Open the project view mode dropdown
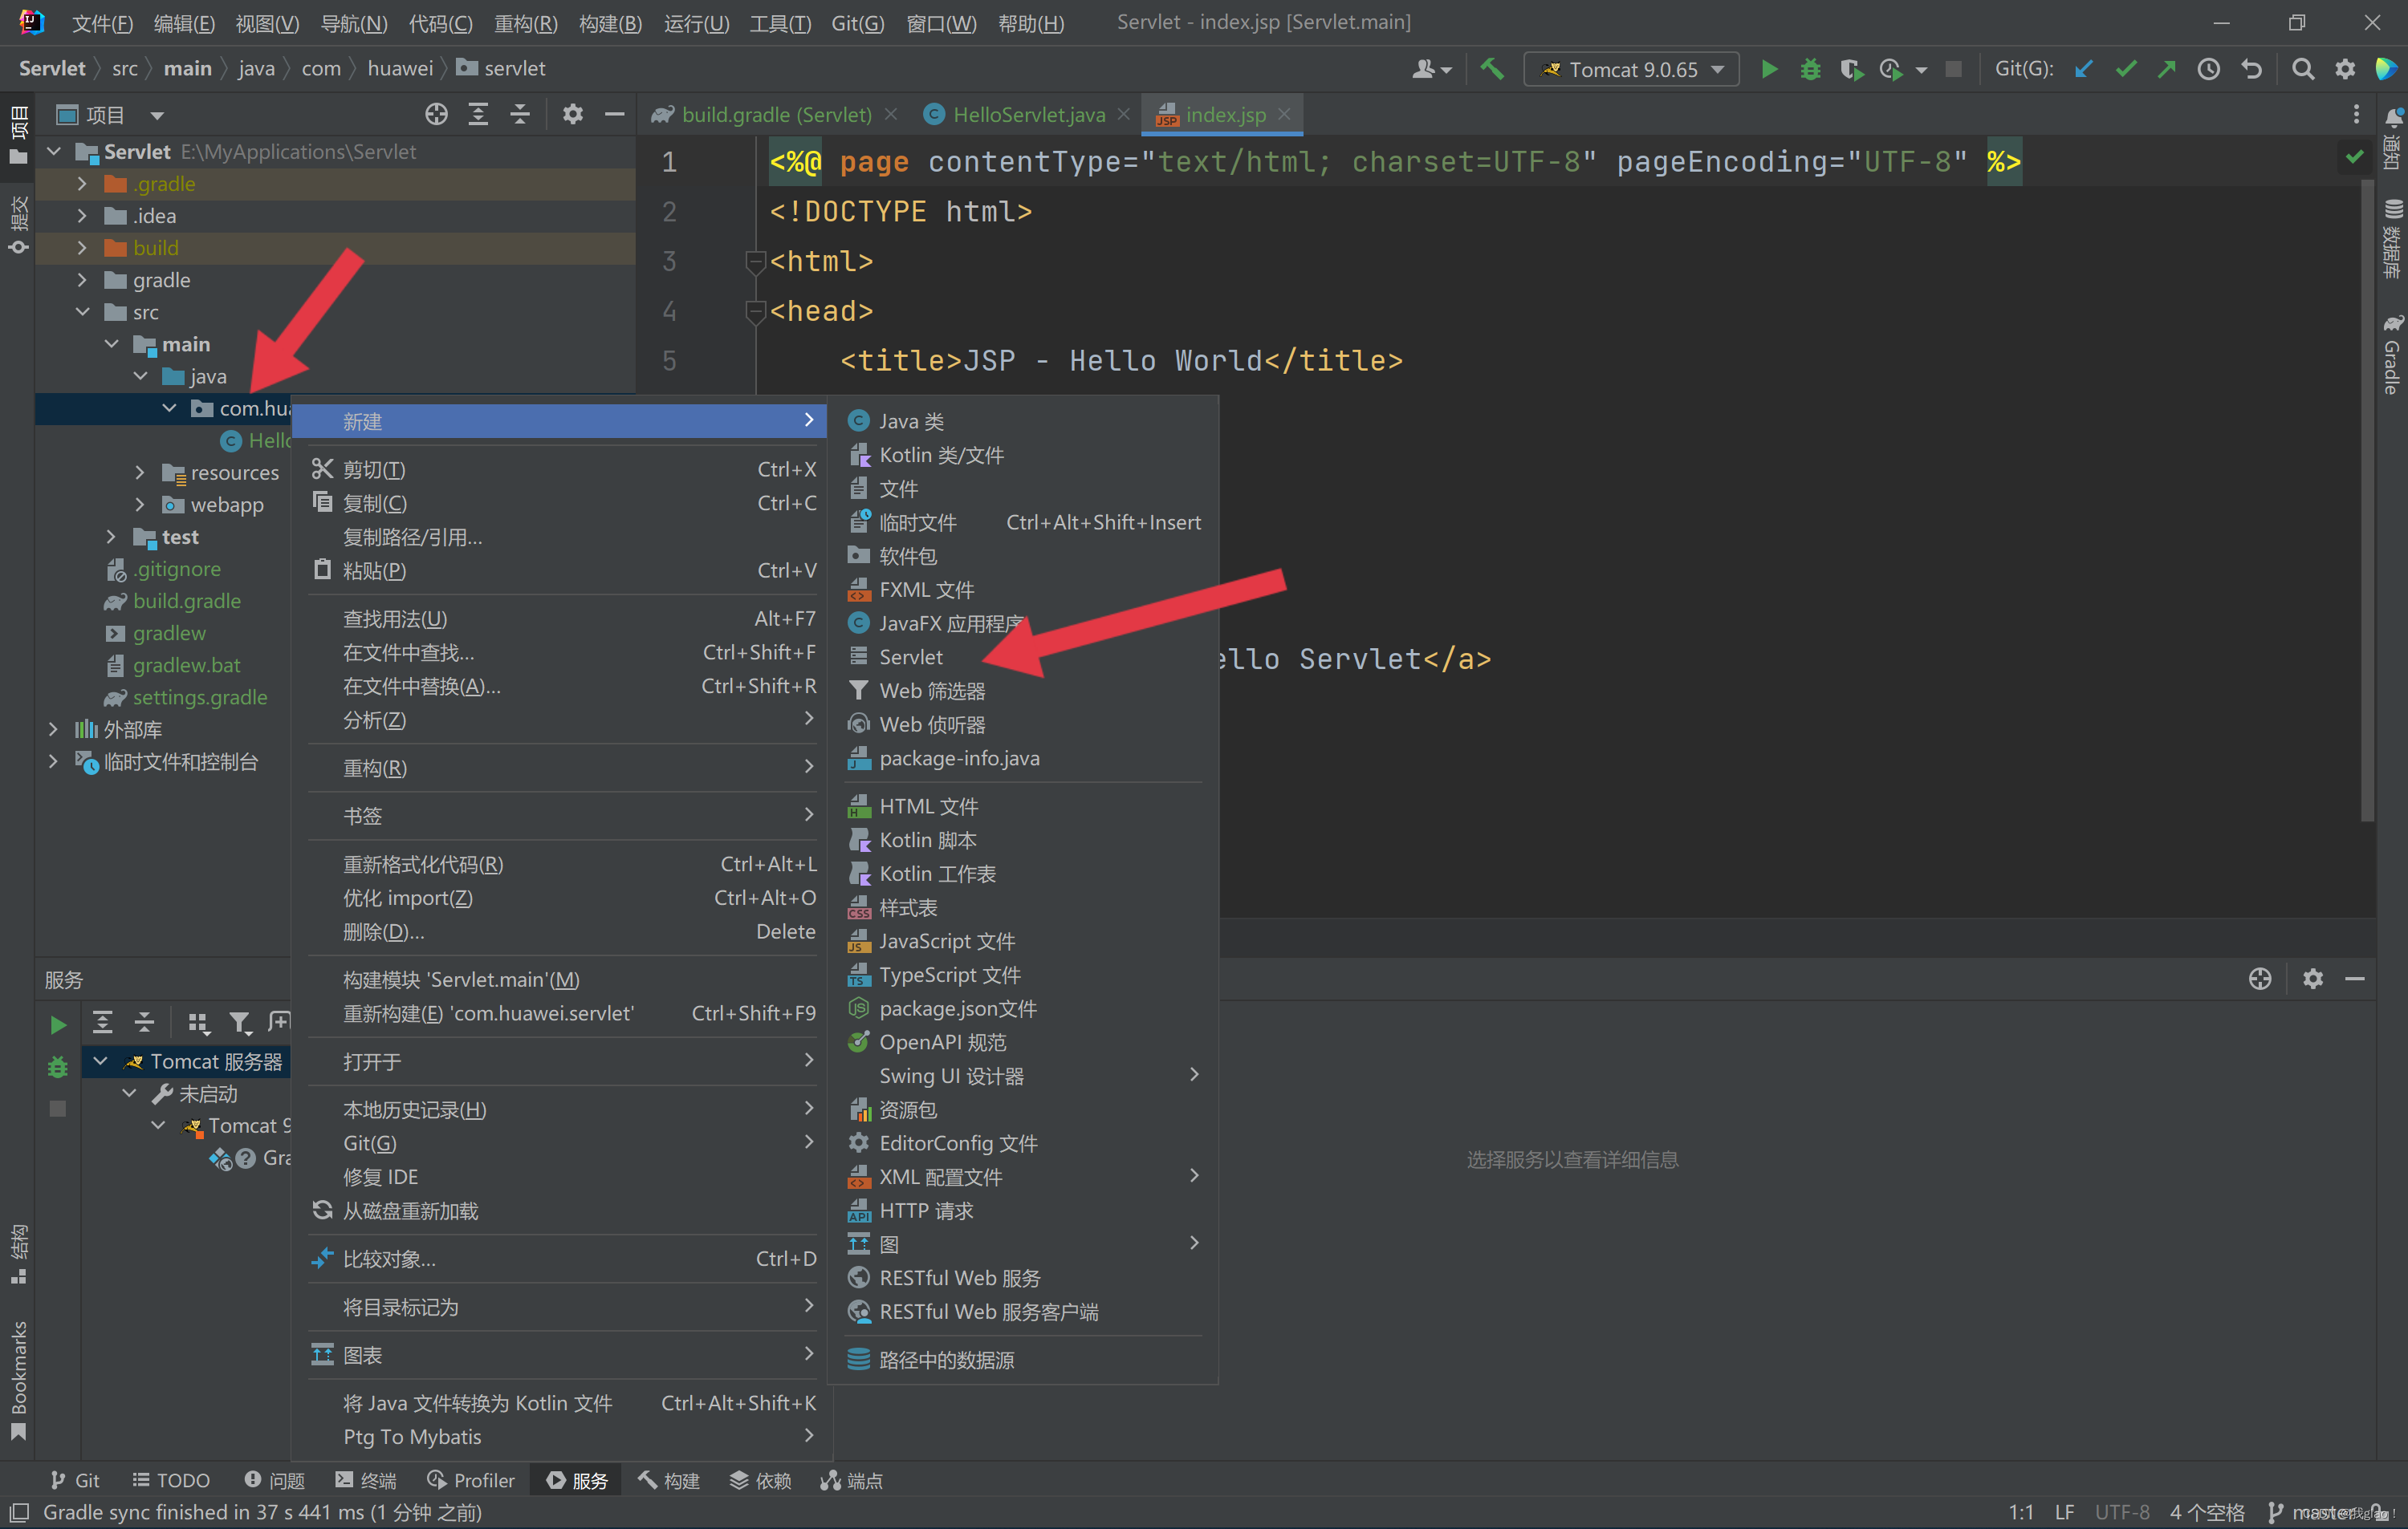This screenshot has width=2408, height=1529. pyautogui.click(x=157, y=115)
